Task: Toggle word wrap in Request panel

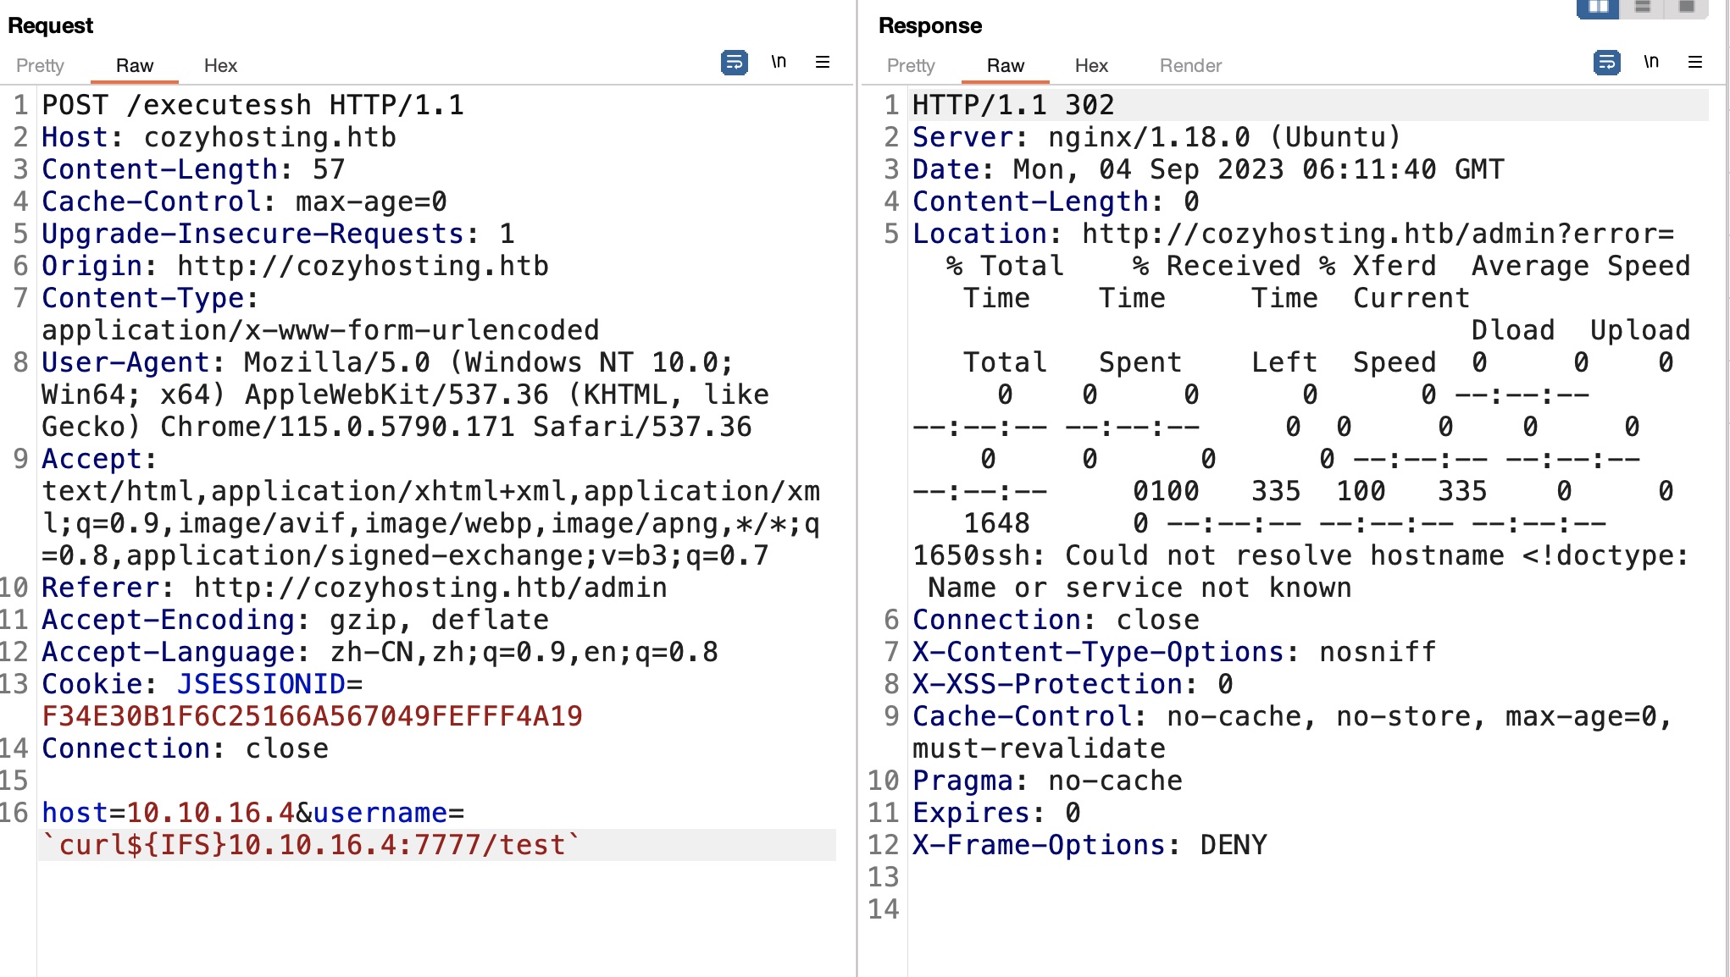Action: pos(734,63)
